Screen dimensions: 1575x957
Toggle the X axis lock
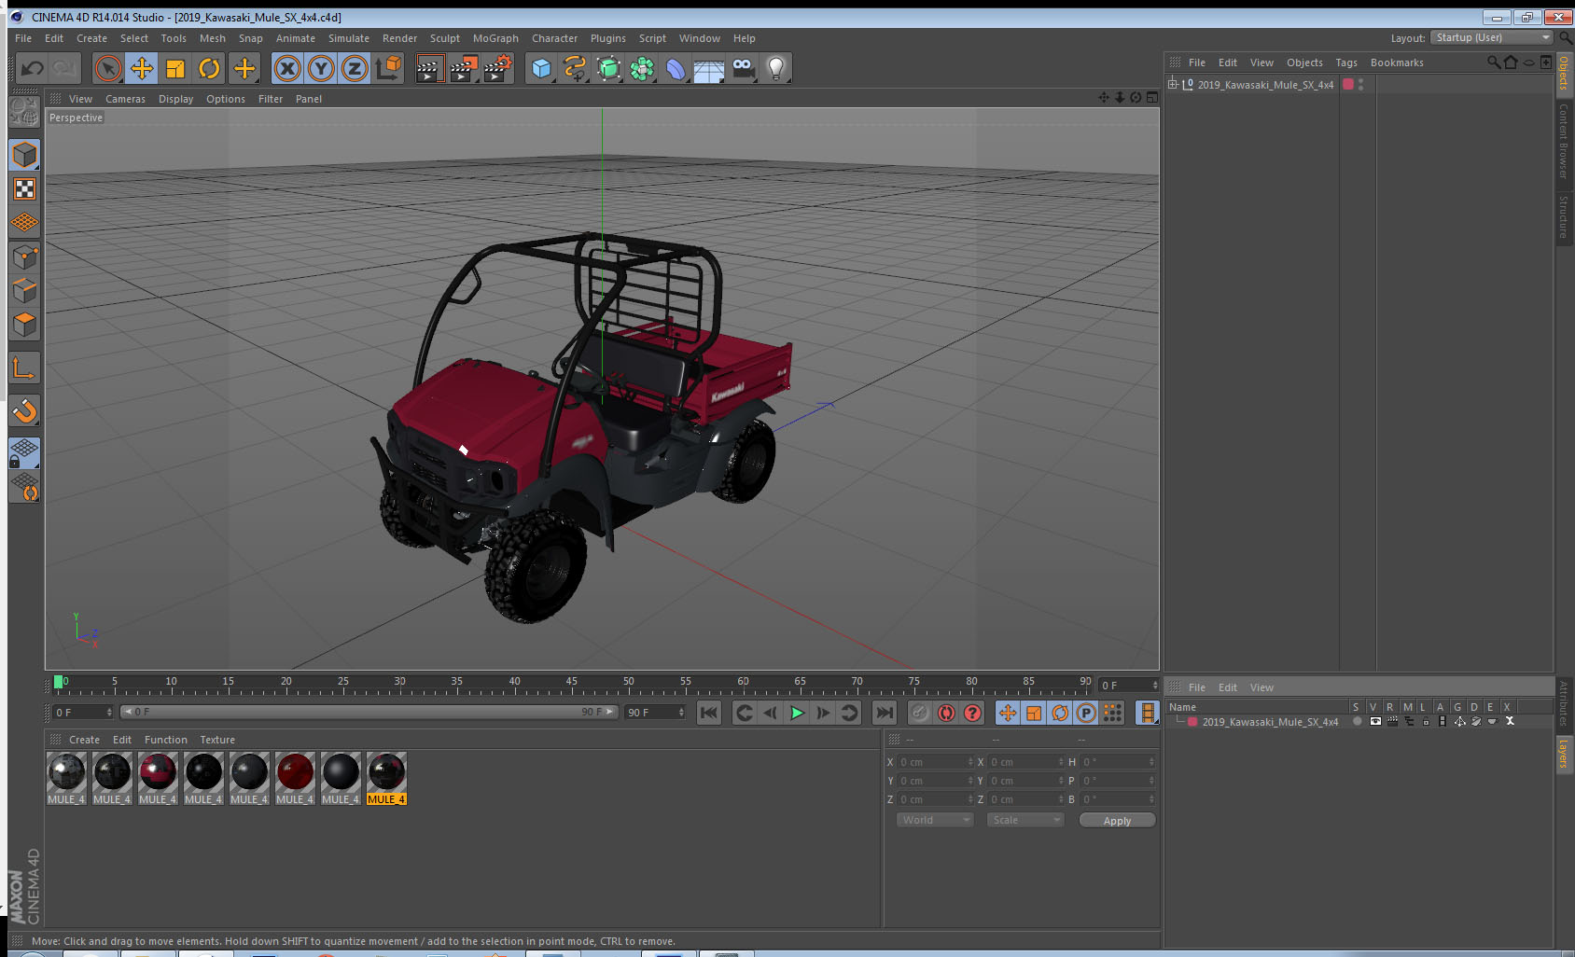(287, 68)
